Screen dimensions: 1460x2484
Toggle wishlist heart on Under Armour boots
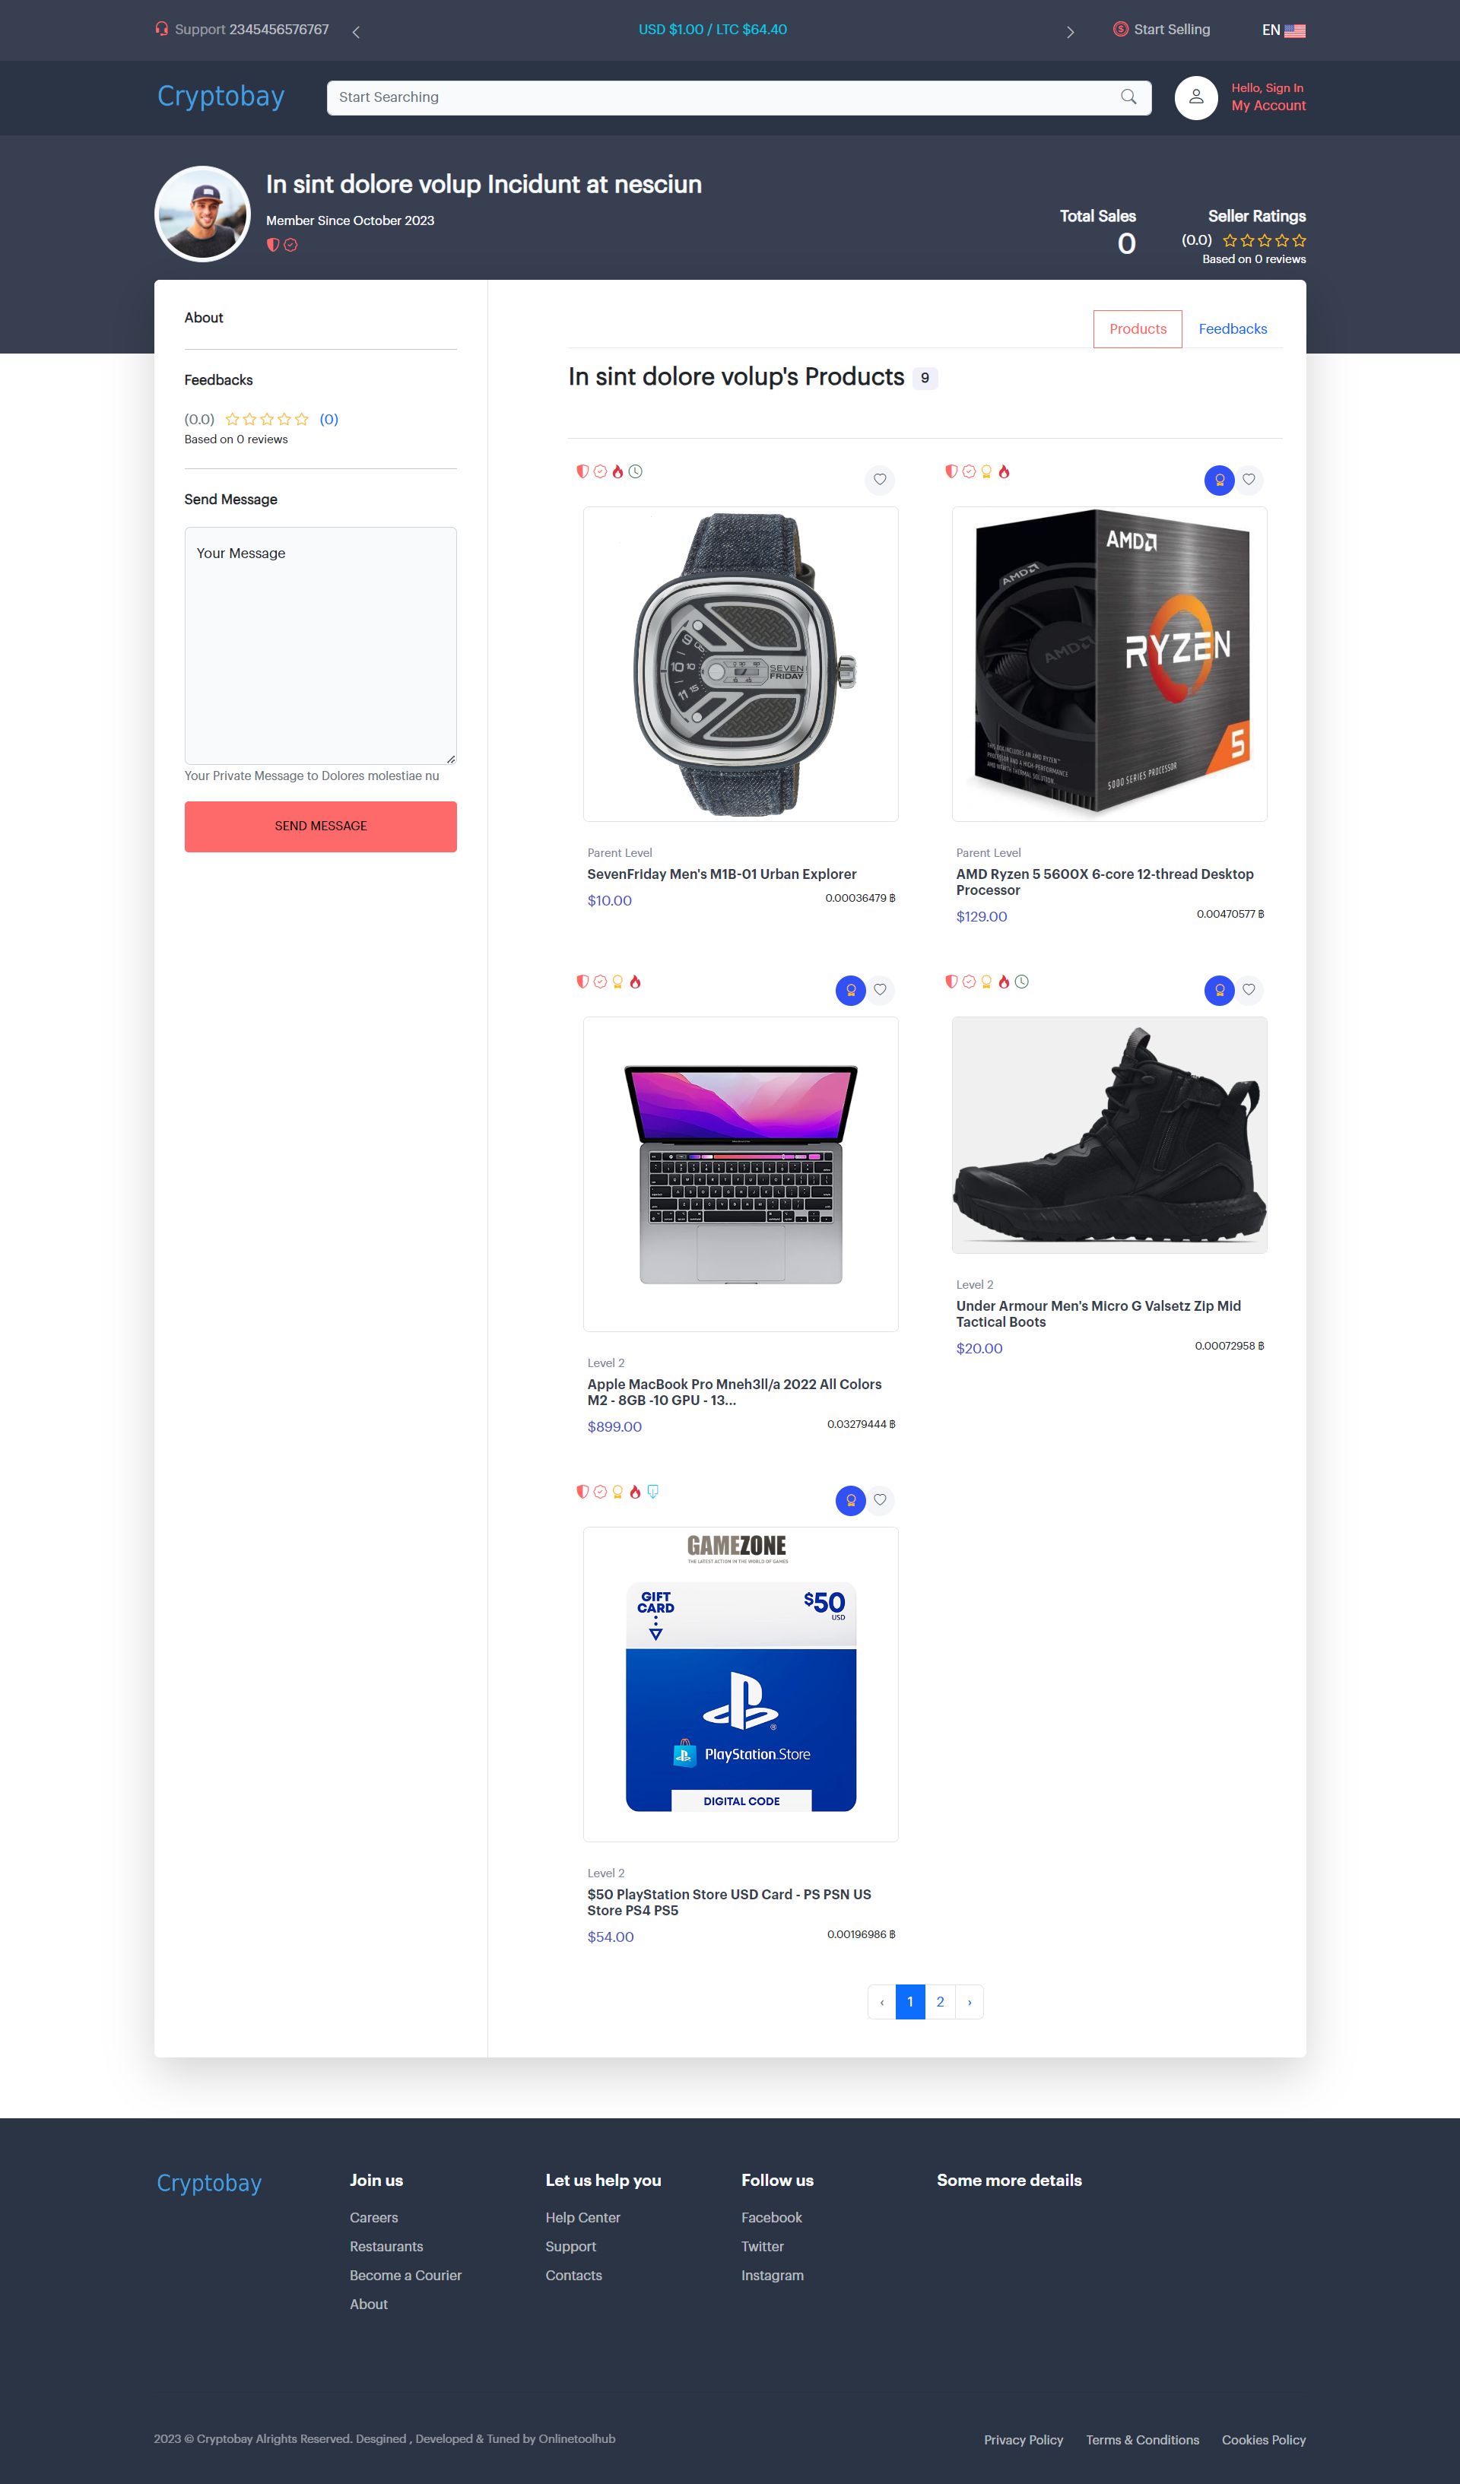(1249, 990)
